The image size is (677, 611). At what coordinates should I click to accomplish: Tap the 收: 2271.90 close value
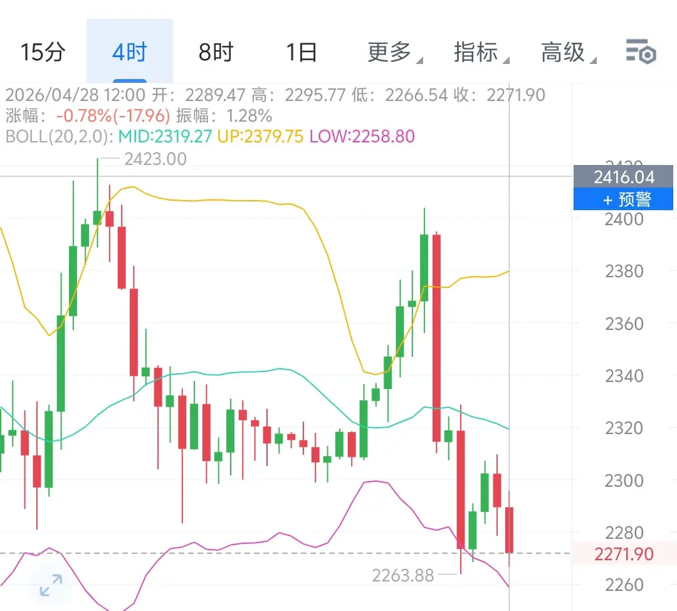pos(499,95)
